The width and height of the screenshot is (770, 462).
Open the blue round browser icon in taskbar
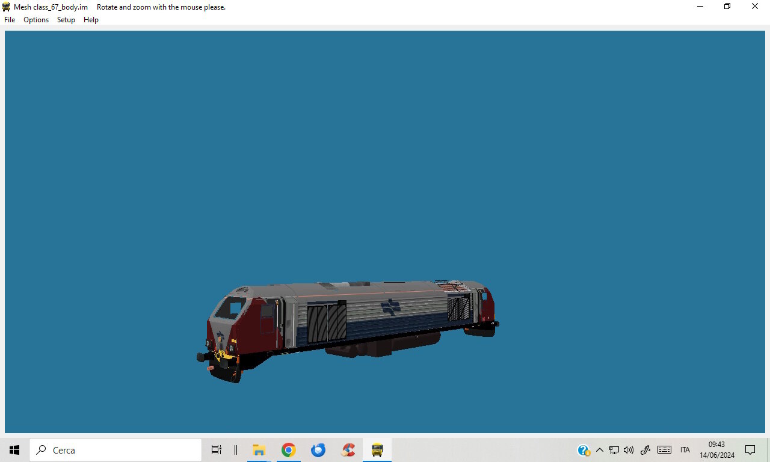point(318,450)
